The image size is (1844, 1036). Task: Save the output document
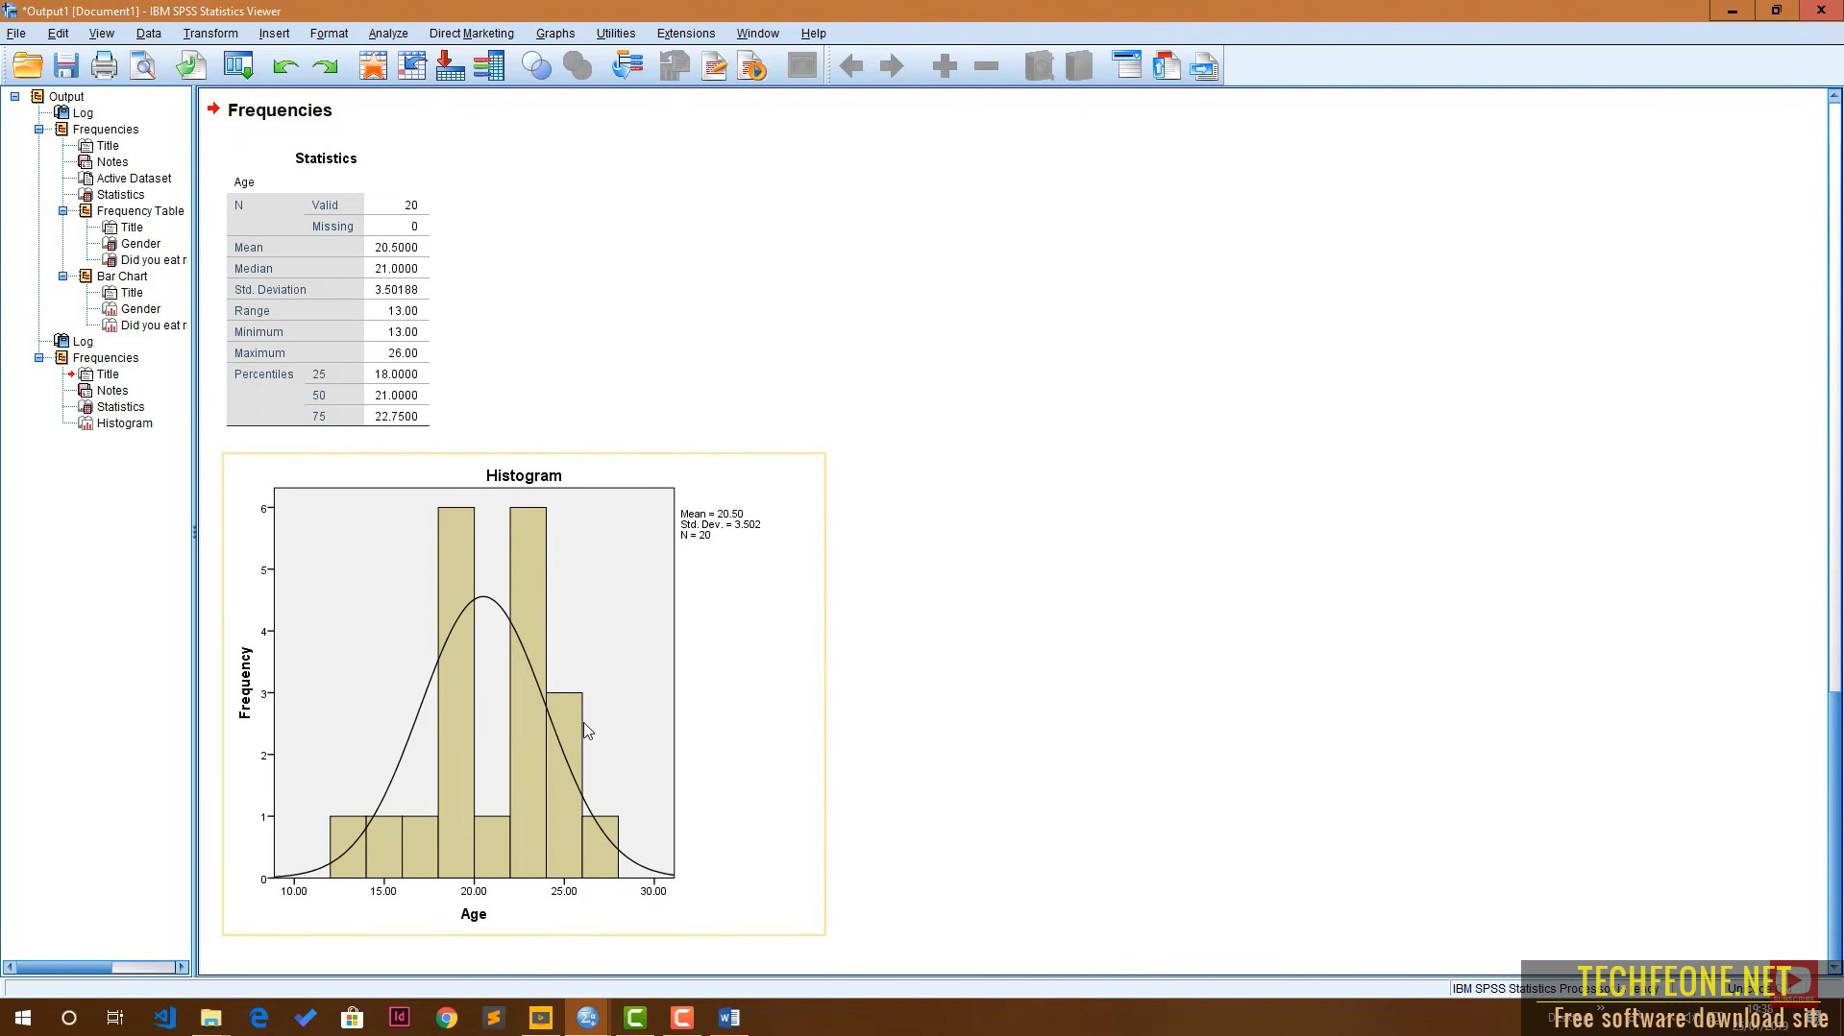tap(65, 65)
